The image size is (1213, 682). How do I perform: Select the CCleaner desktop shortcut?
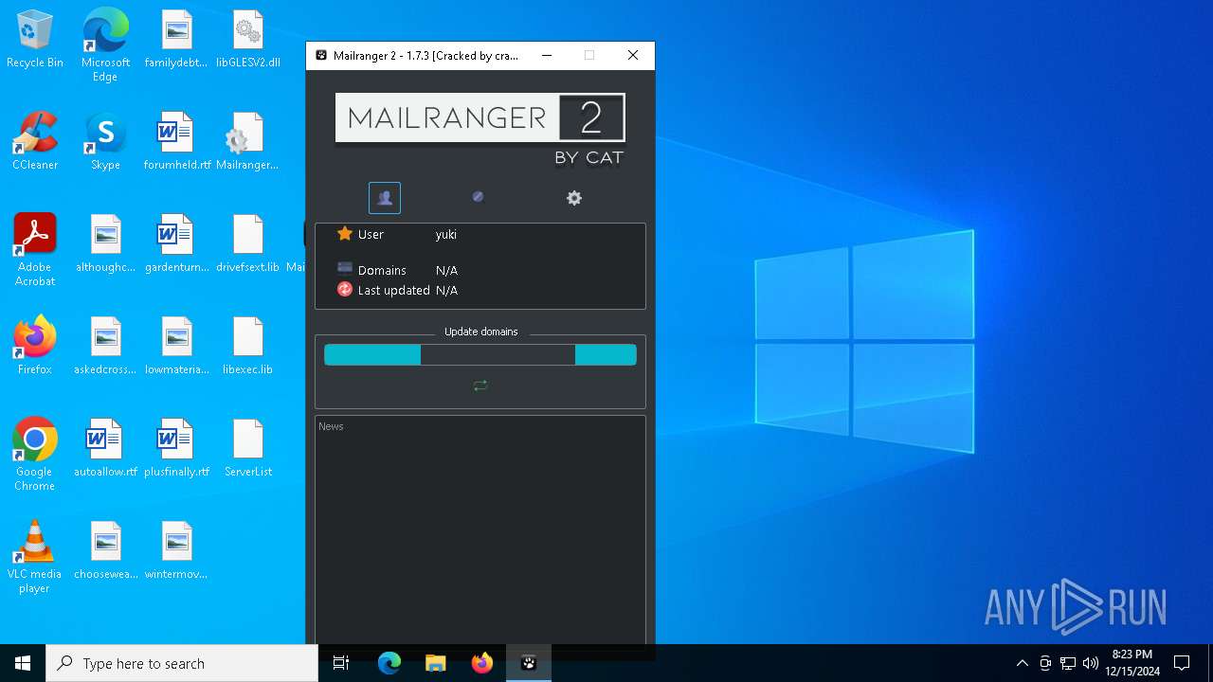click(x=35, y=142)
